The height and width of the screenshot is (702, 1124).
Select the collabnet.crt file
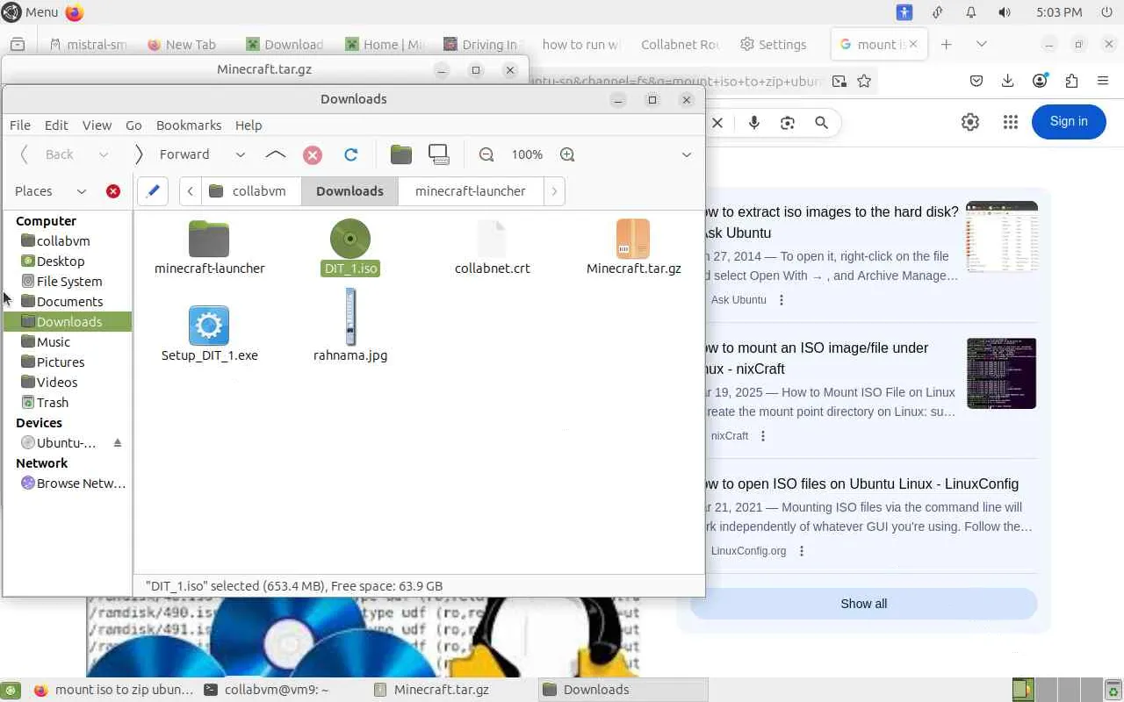coord(492,247)
